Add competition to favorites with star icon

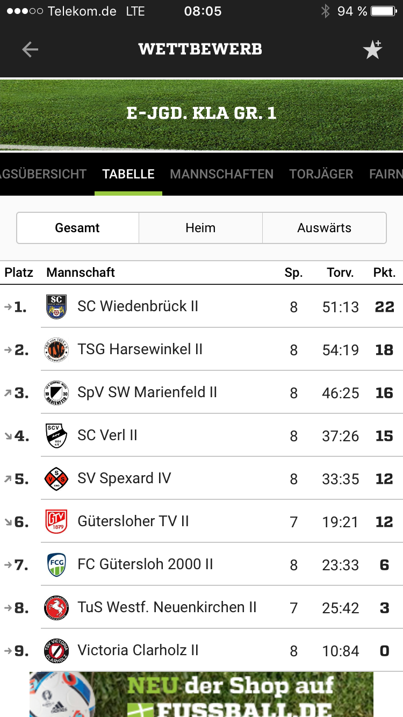point(372,49)
